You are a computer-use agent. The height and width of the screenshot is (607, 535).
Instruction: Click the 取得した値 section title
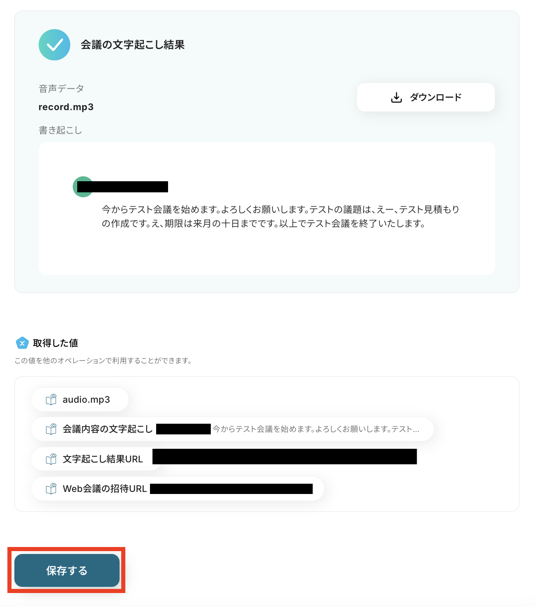click(55, 343)
